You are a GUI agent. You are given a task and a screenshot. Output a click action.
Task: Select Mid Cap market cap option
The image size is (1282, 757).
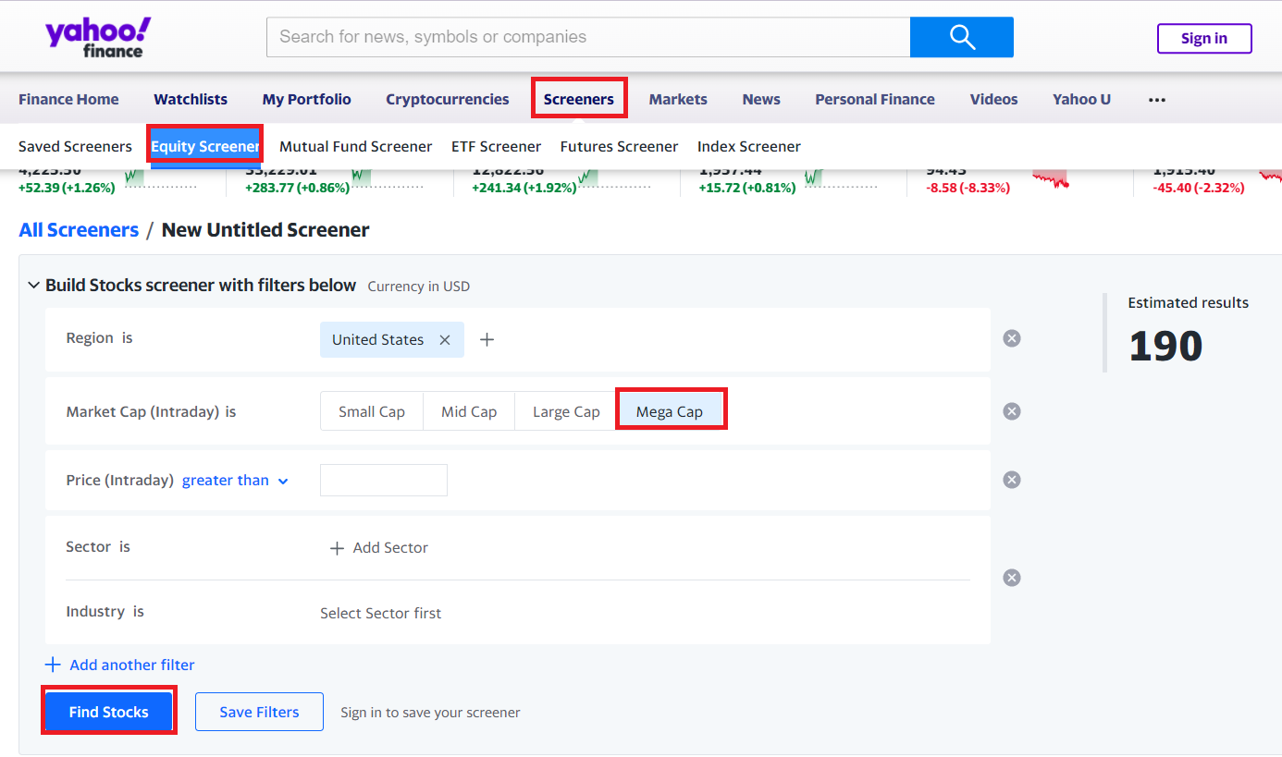pos(469,411)
